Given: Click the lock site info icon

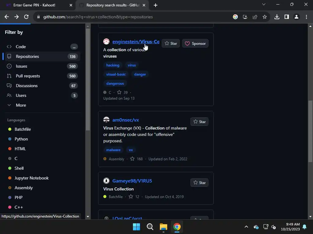Looking at the screenshot, I should (39, 17).
